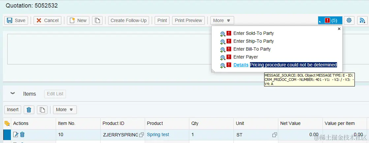Click 'Enter Payer' message text

pyautogui.click(x=246, y=57)
